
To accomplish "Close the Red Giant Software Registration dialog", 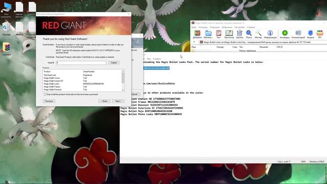I will click(x=129, y=14).
